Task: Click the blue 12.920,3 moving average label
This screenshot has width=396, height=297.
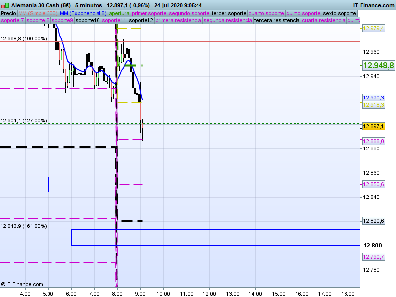Action: tap(373, 98)
